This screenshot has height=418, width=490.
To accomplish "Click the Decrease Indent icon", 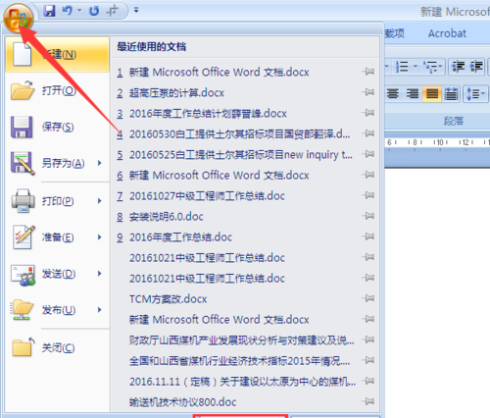I will point(458,67).
